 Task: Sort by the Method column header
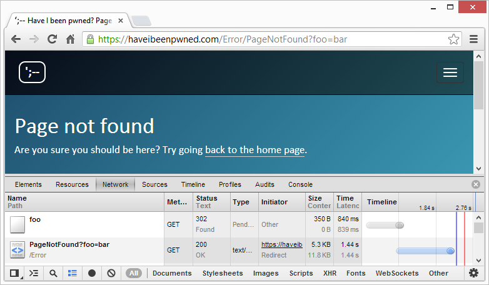tap(179, 202)
